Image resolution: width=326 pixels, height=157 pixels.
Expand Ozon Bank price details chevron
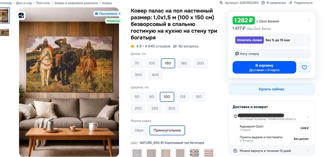(309, 21)
